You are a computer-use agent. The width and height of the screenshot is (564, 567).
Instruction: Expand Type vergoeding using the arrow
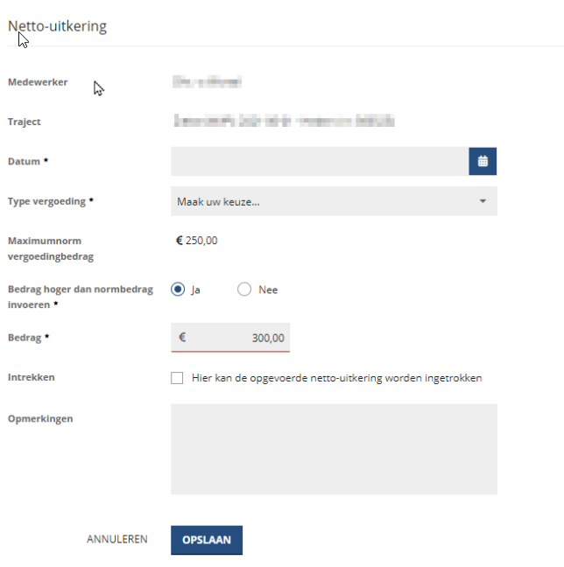click(483, 201)
